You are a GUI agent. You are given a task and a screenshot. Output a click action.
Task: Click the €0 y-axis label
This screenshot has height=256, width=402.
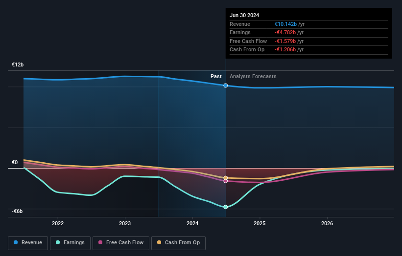click(x=15, y=162)
